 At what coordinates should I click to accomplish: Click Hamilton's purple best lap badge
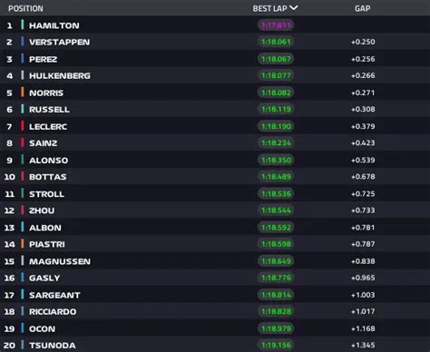276,25
